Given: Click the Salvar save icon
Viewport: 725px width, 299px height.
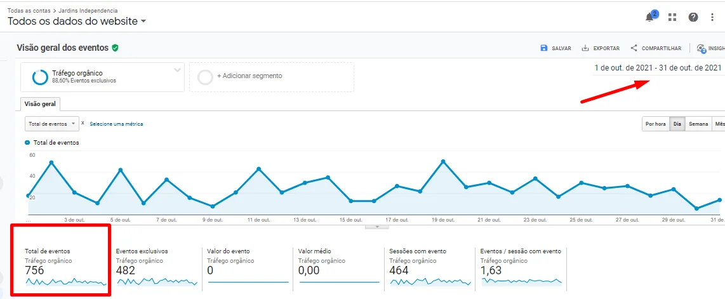Looking at the screenshot, I should tap(543, 48).
